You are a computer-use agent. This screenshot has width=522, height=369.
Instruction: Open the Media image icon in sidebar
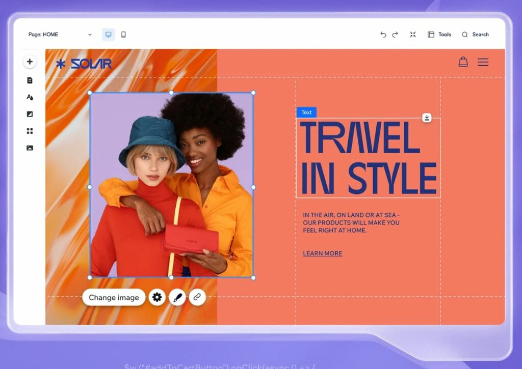pos(30,148)
